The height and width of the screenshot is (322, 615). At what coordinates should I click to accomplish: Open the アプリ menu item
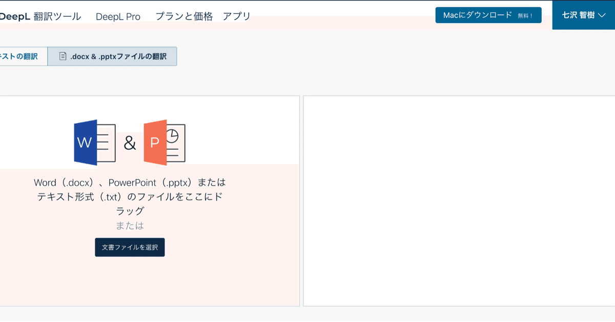pyautogui.click(x=237, y=16)
